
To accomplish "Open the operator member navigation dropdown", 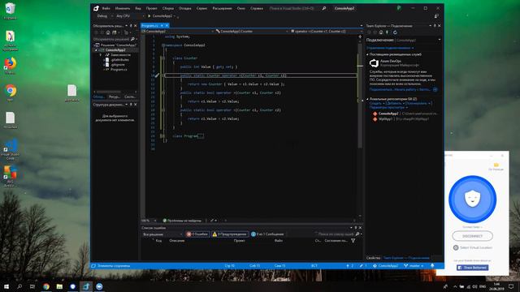I will tap(326, 31).
